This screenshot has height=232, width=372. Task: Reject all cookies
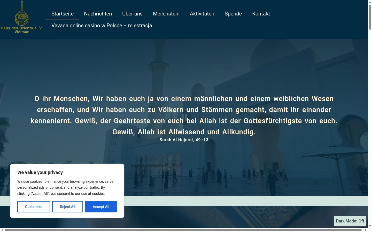click(67, 207)
